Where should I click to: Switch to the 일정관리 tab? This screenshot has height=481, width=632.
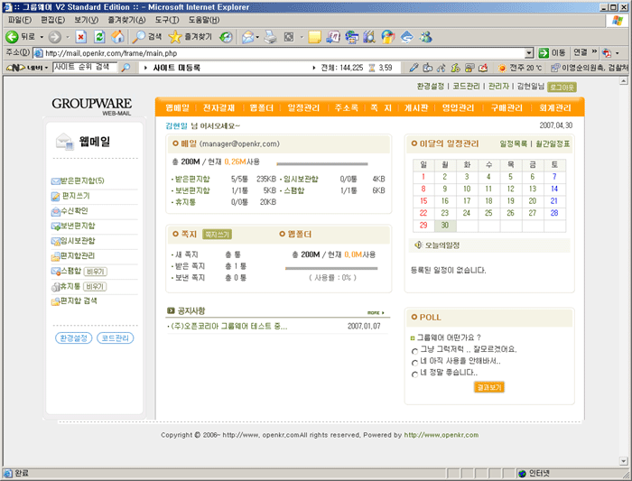303,108
